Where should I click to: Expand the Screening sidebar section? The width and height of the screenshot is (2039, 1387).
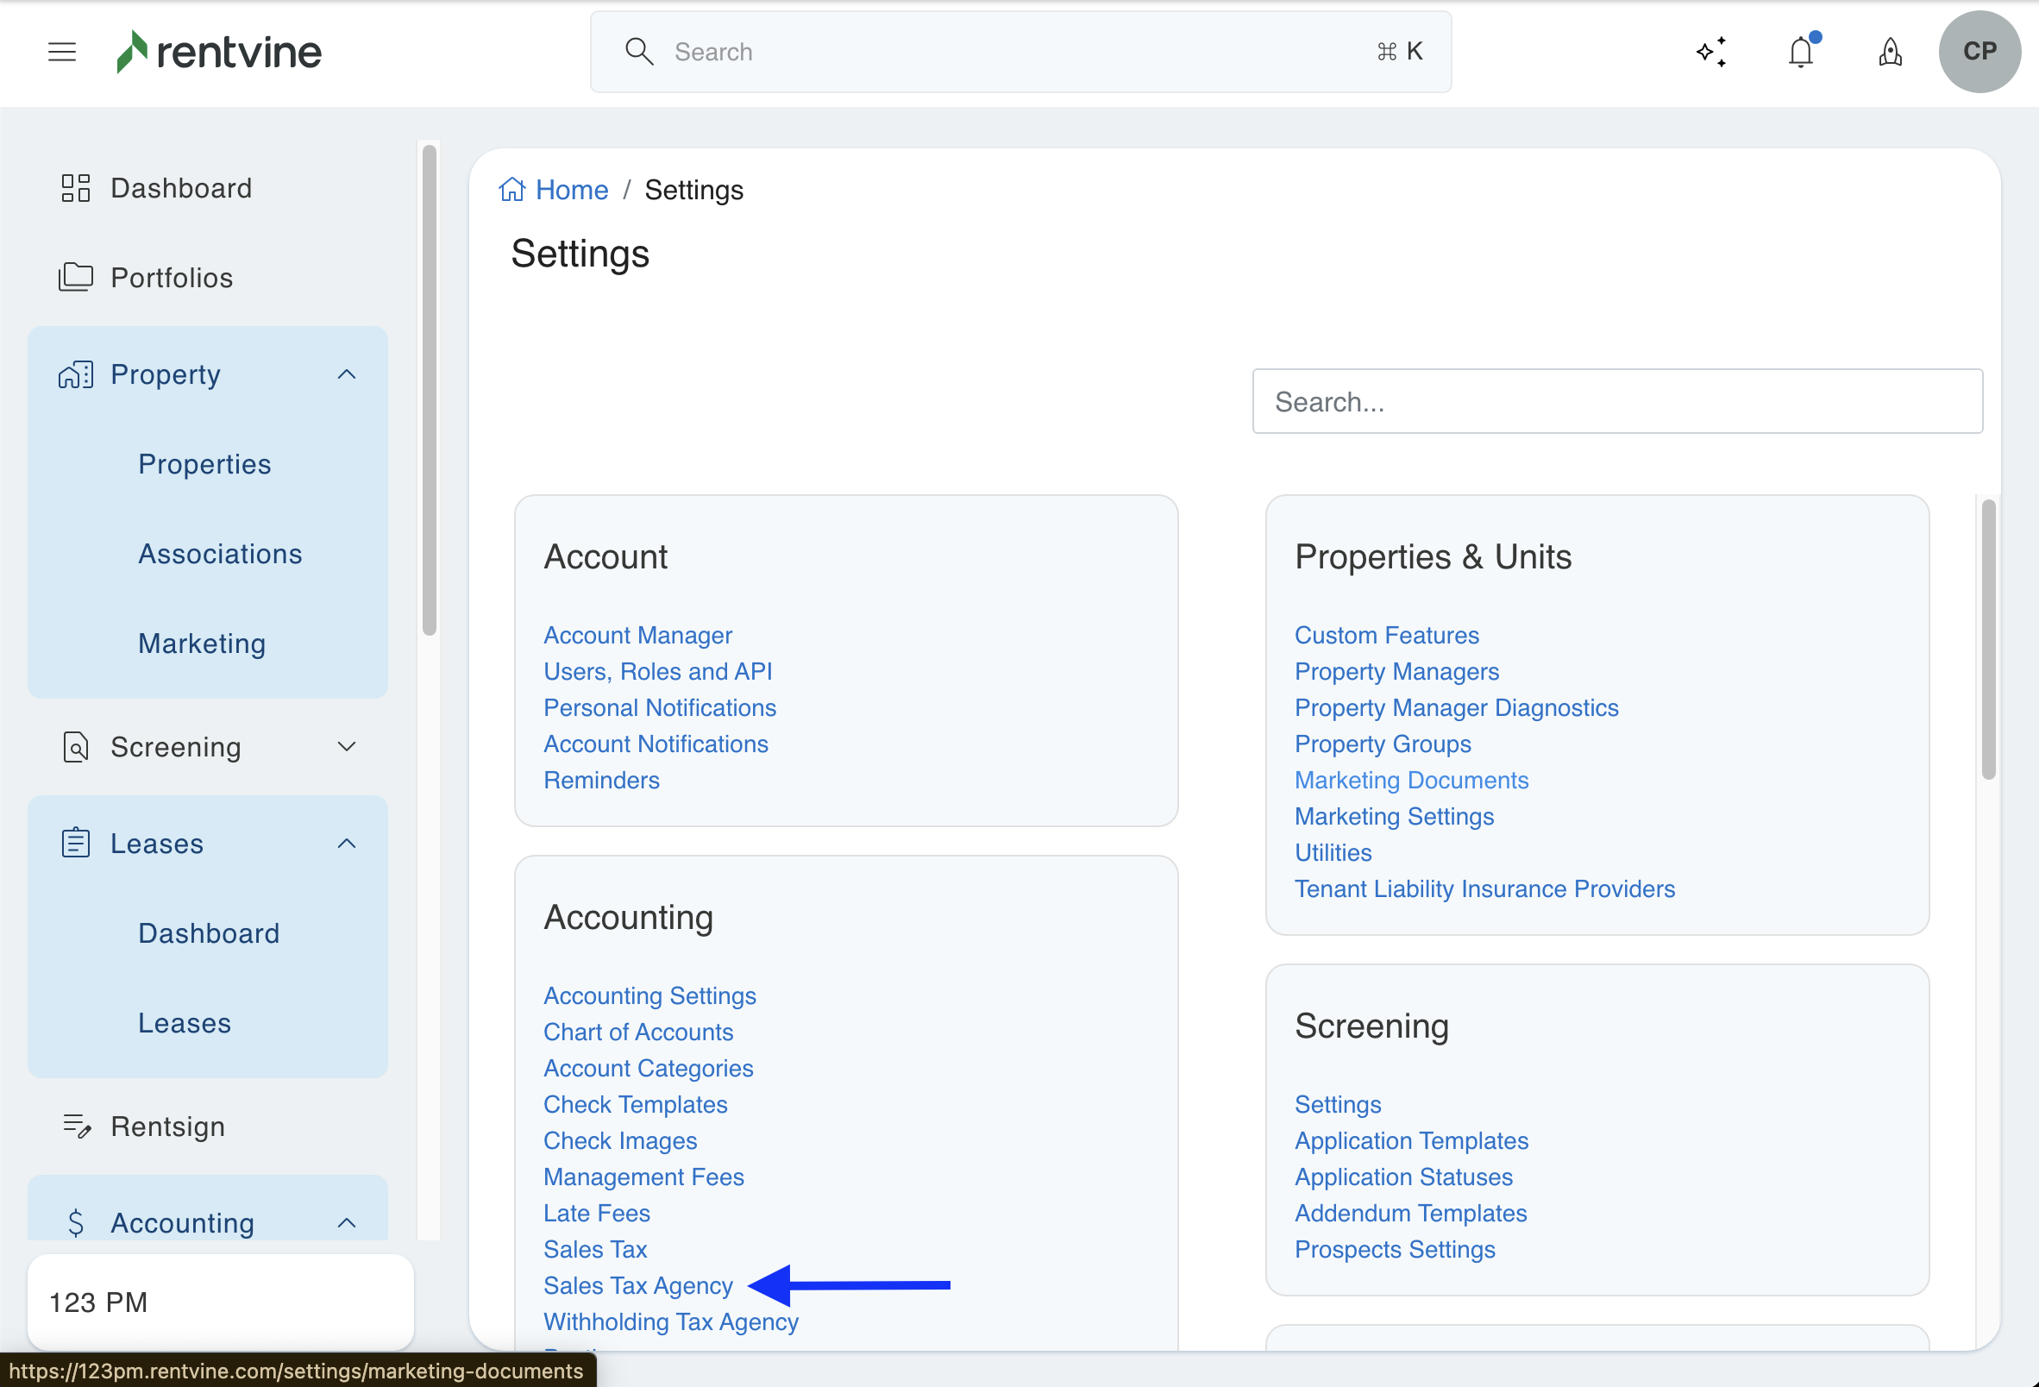click(347, 747)
